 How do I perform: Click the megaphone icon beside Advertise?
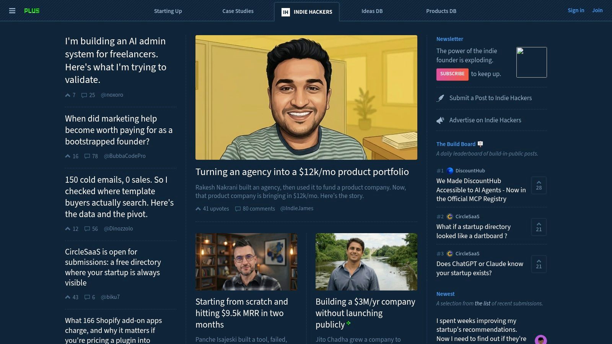coord(441,120)
